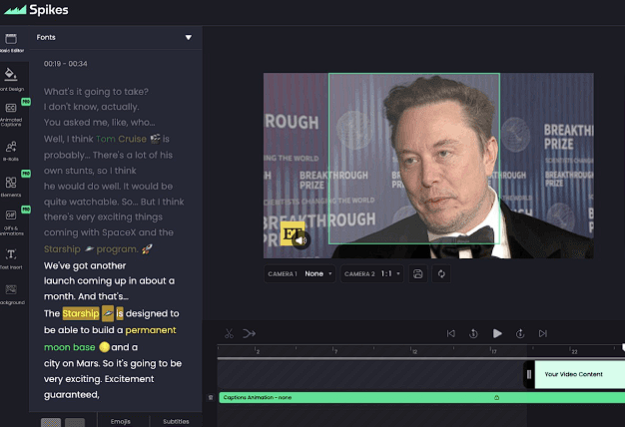The height and width of the screenshot is (427, 625).
Task: Open the Camera 2 ratio dropdown
Action: (386, 273)
